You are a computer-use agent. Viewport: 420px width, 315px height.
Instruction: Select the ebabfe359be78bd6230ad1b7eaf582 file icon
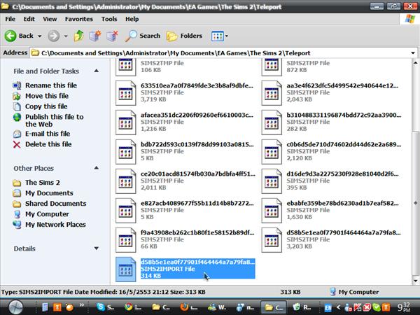[x=272, y=211]
